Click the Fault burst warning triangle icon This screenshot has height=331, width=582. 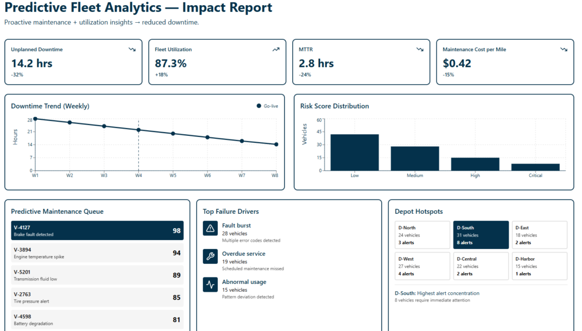[x=210, y=229]
